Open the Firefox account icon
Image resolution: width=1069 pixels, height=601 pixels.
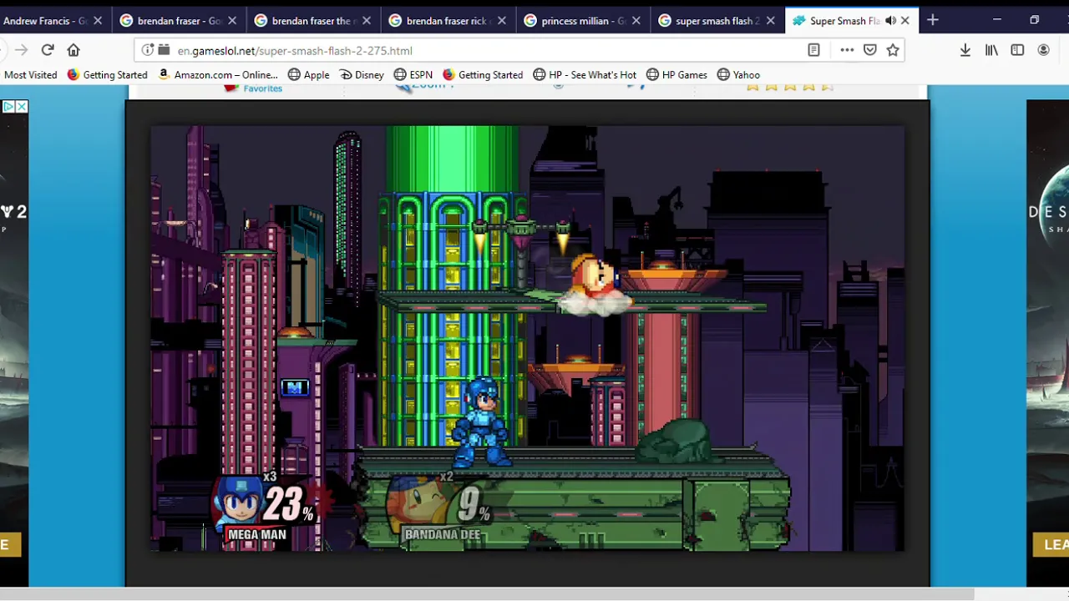click(1043, 50)
